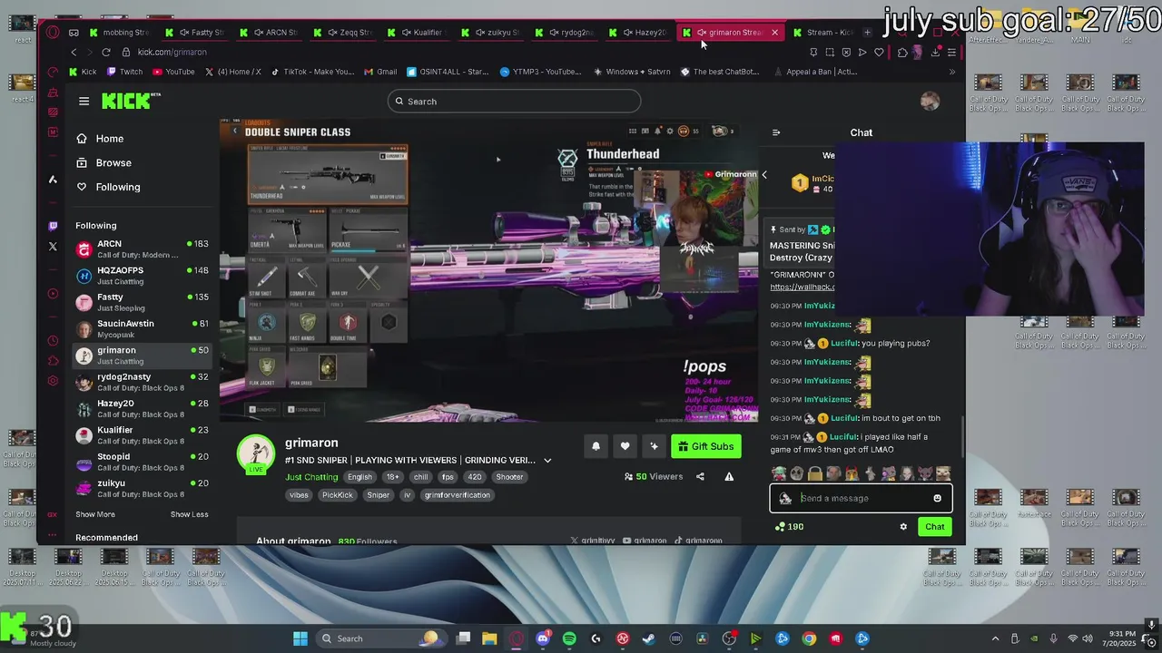Open Kualifier channel from Following list
This screenshot has height=653, width=1162.
click(142, 435)
